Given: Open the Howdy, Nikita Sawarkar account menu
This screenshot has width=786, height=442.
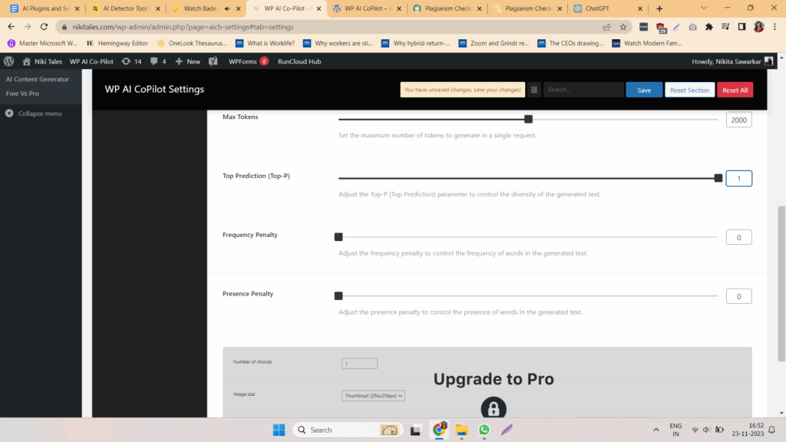Looking at the screenshot, I should [x=732, y=61].
